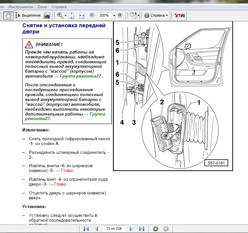Activate the Выделение text selection tool

pyautogui.click(x=28, y=15)
